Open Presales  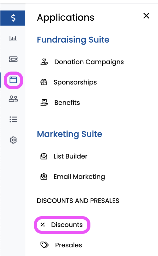coord(69,245)
